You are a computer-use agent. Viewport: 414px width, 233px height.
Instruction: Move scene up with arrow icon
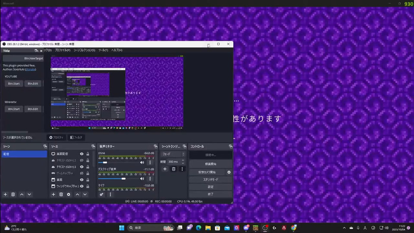[x=22, y=195]
